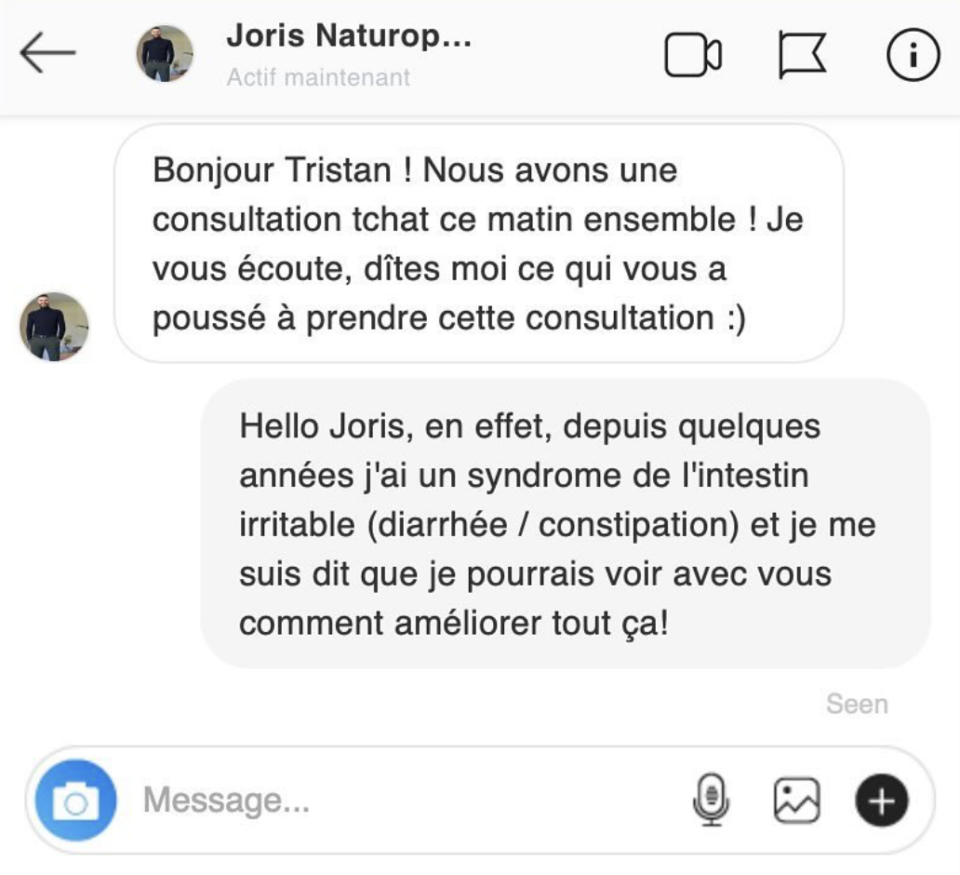
Task: Flag this conversation with the flag icon
Action: (802, 56)
